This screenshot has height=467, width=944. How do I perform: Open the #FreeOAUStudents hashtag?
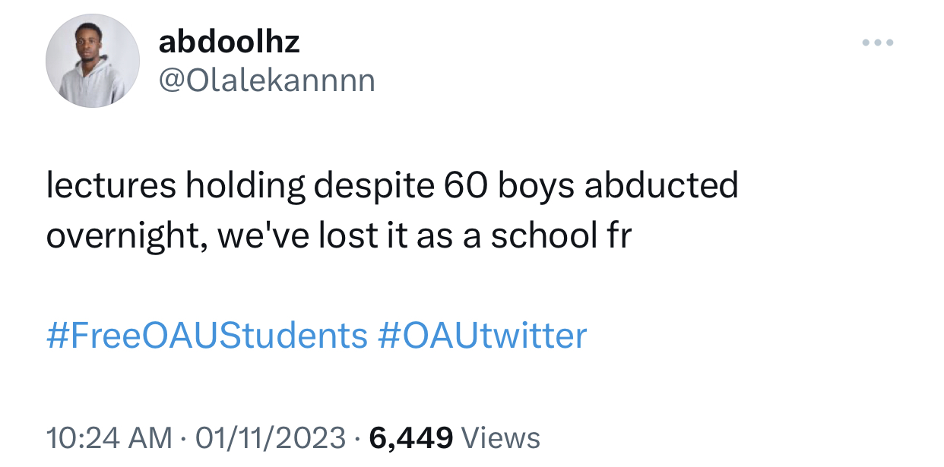point(207,335)
